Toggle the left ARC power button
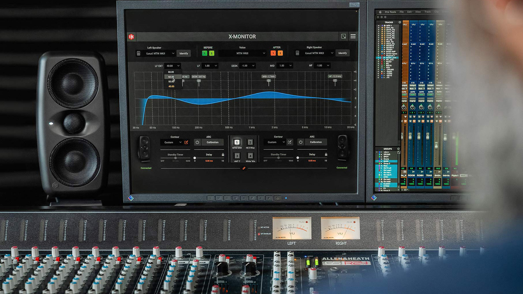523x294 pixels. [197, 142]
